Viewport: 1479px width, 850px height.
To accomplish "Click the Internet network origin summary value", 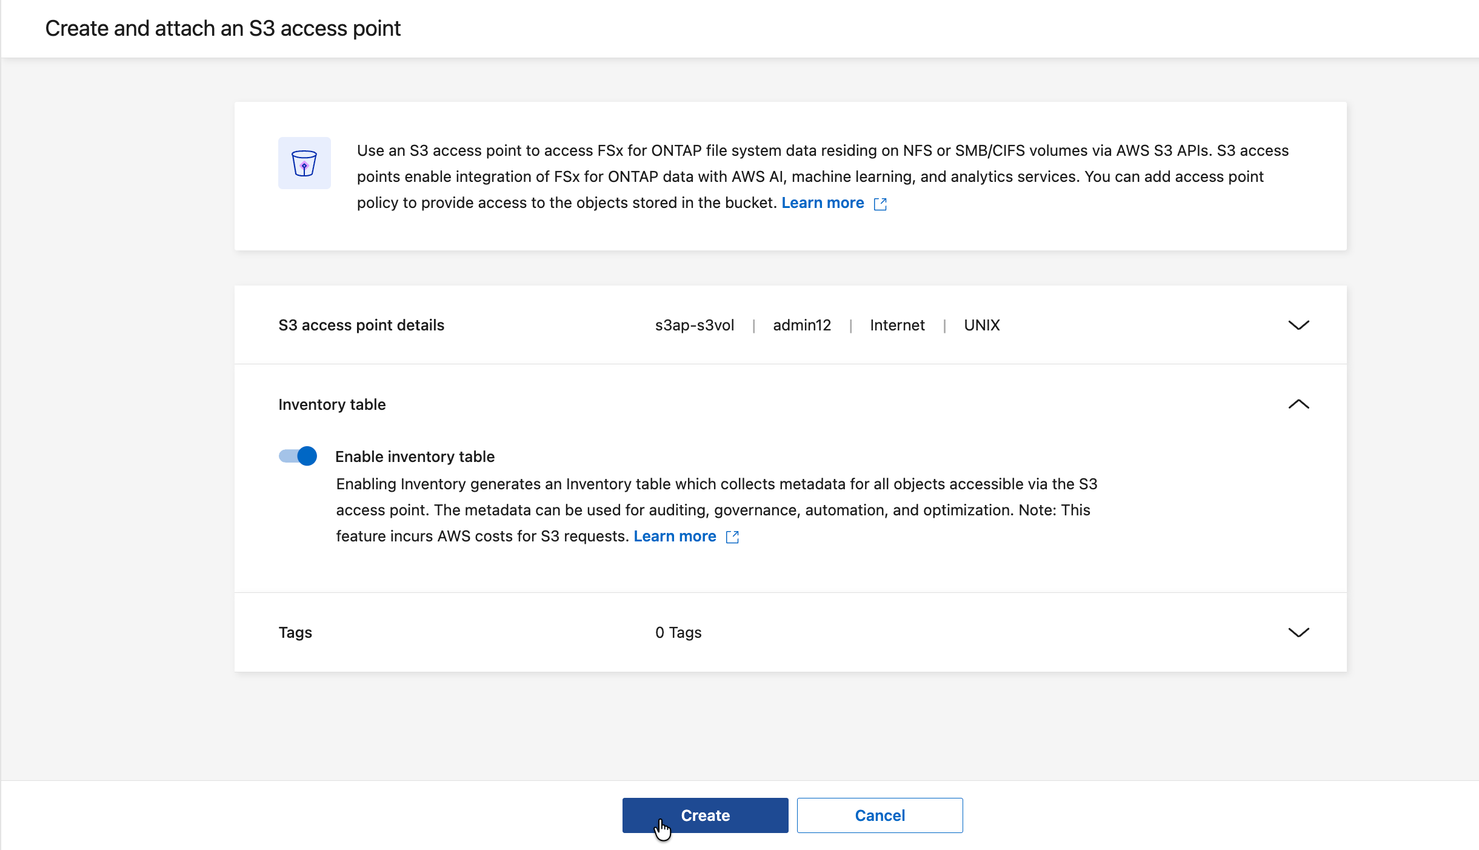I will (x=897, y=325).
